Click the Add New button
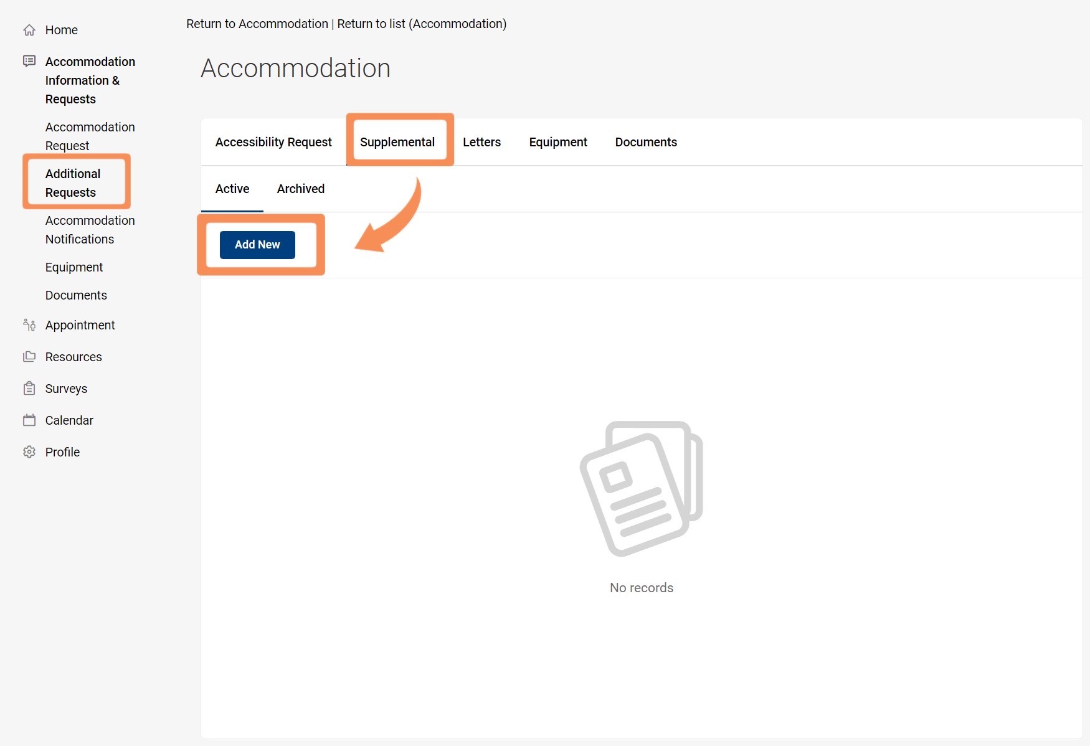This screenshot has width=1090, height=746. tap(257, 245)
